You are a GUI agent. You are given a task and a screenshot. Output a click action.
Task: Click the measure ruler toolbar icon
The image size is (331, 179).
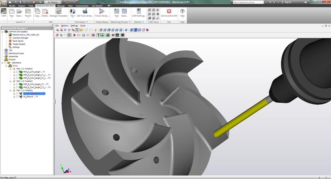point(81,30)
